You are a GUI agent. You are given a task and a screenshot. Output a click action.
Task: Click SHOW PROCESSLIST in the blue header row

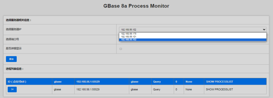click(x=219, y=82)
